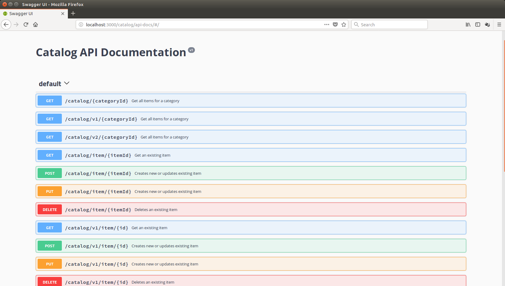Expand PUT /catalog/v1/item/{id} operation
505x286 pixels.
tap(251, 264)
